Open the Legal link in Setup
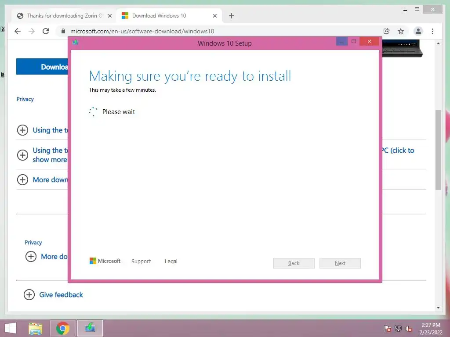The width and height of the screenshot is (450, 337). [171, 261]
